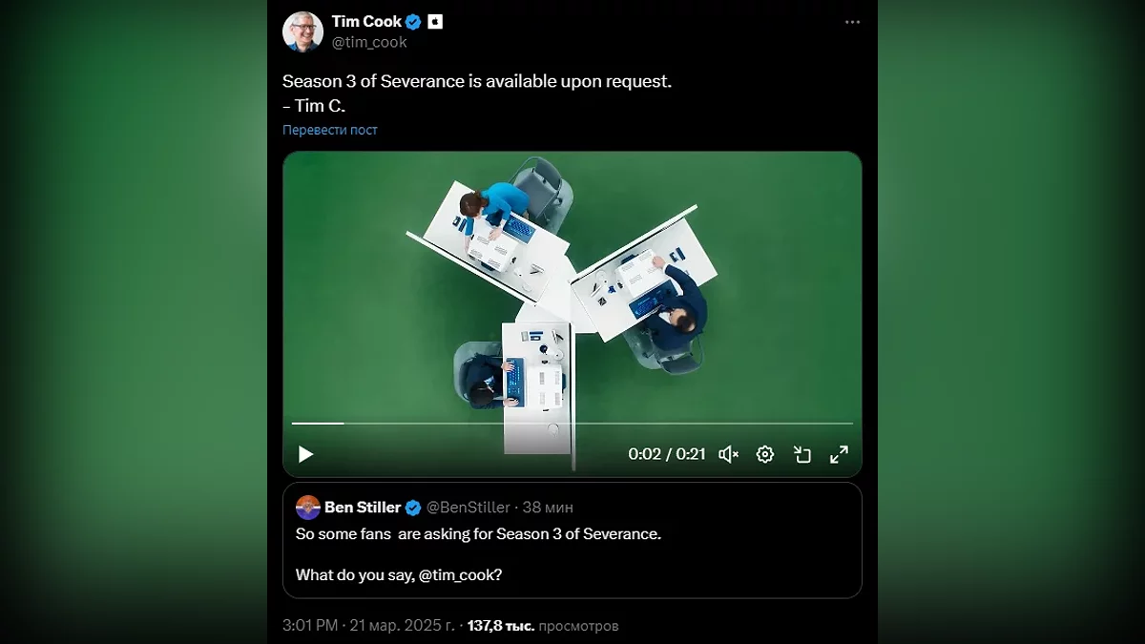Open the three-dot more options menu
This screenshot has width=1145, height=644.
pyautogui.click(x=852, y=23)
